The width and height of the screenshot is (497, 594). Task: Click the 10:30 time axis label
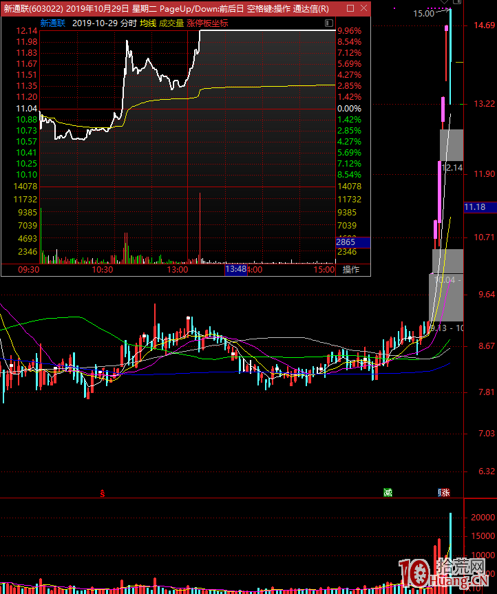coord(103,270)
